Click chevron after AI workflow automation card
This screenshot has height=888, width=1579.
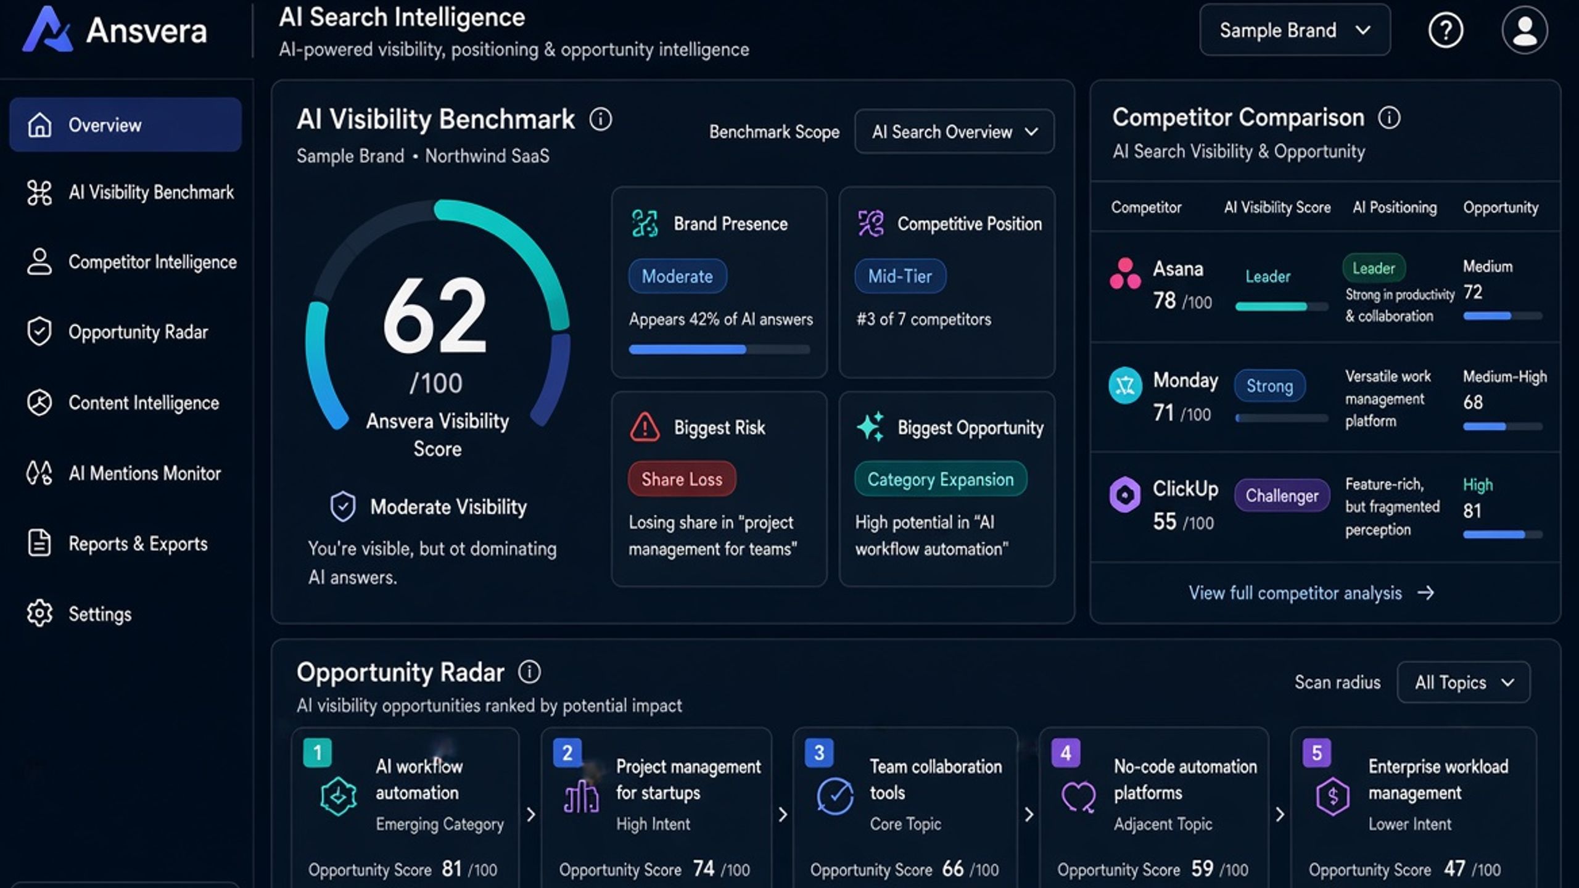pos(531,815)
